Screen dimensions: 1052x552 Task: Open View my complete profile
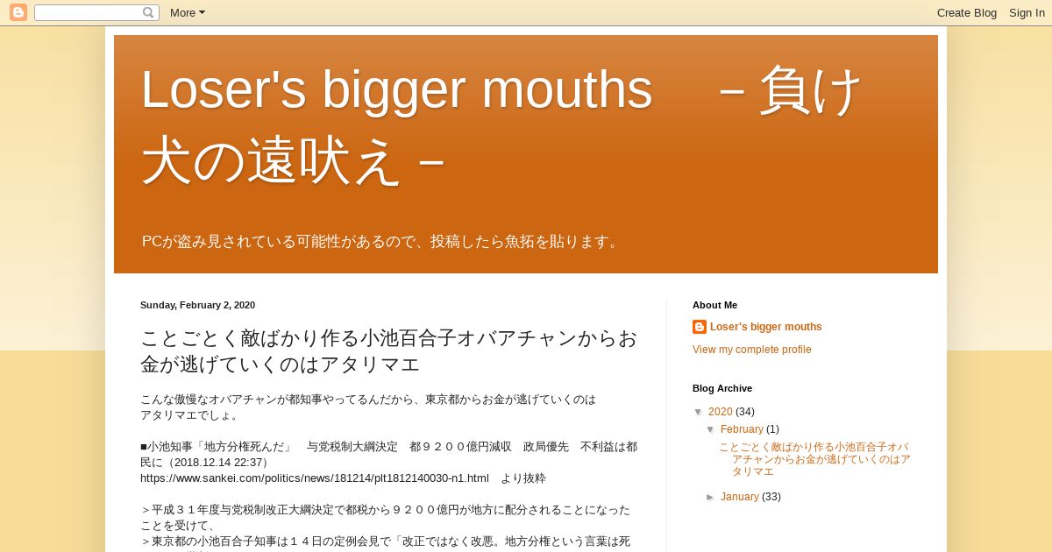click(752, 350)
